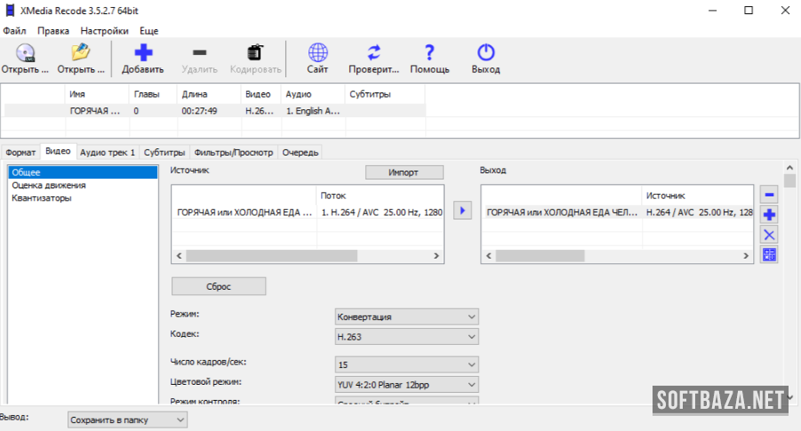Click the Open Disc toolbar icon

click(x=24, y=53)
